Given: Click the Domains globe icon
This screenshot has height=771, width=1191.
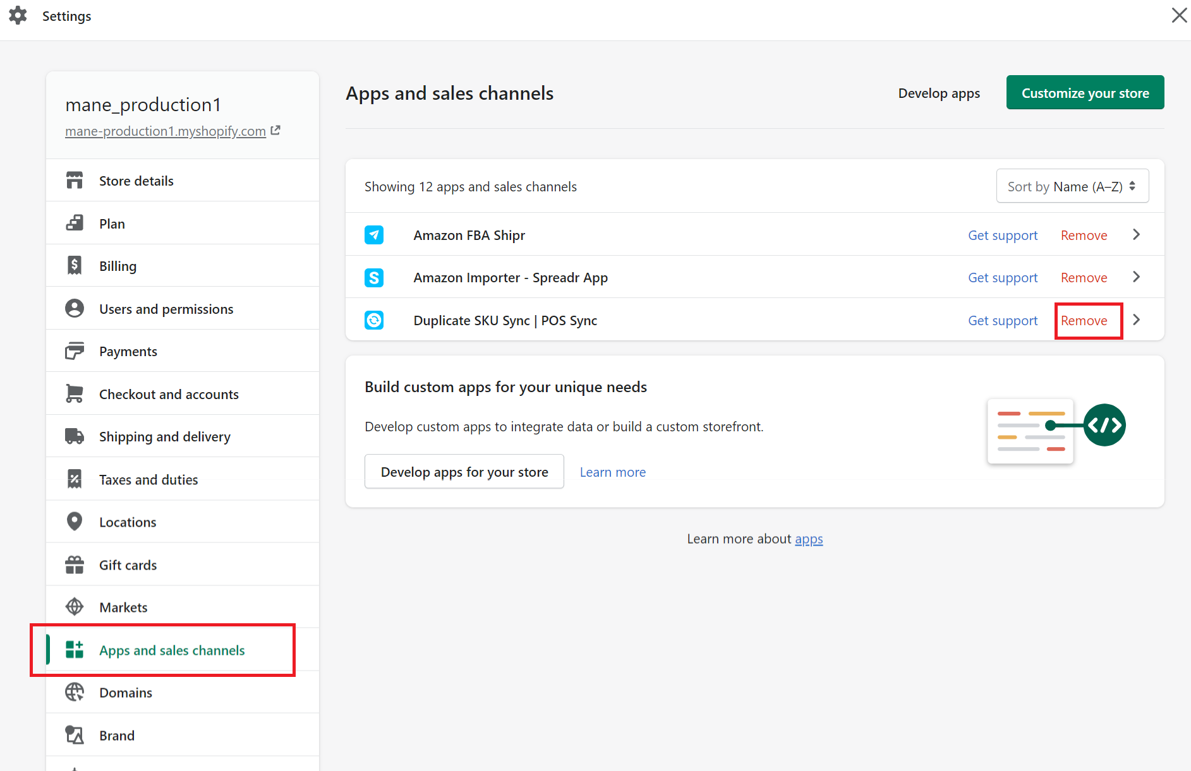Looking at the screenshot, I should (x=75, y=692).
